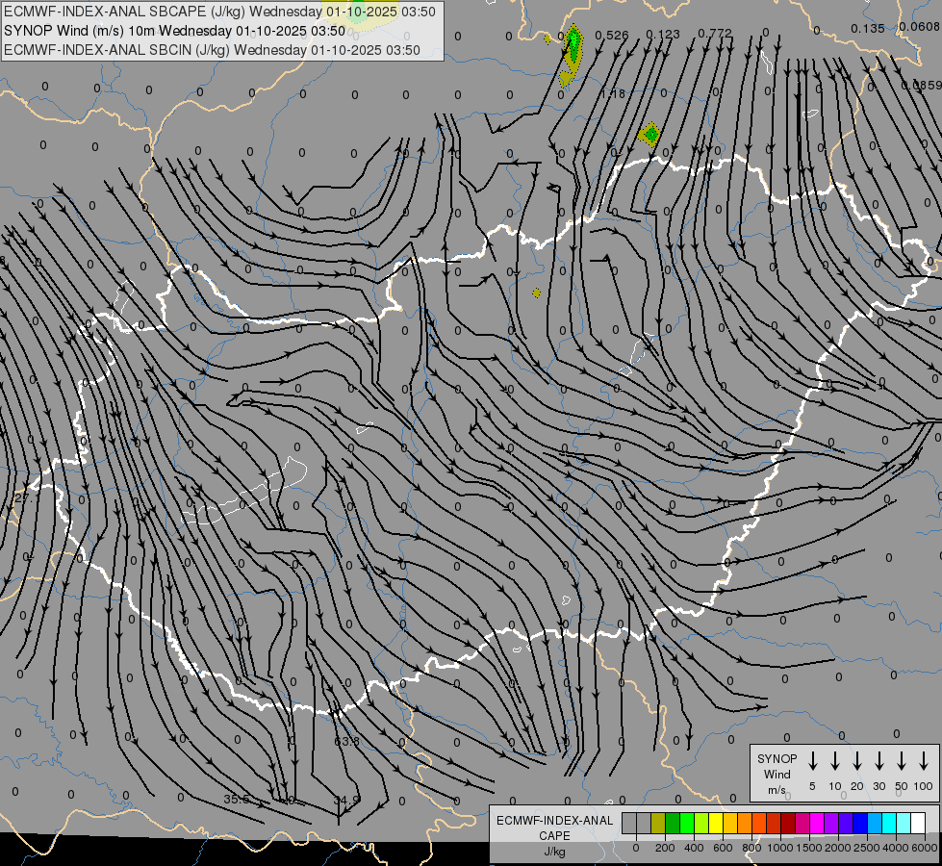Viewport: 942px width, 866px height.
Task: Click the 0.772 CAPE value label
Action: (x=715, y=34)
